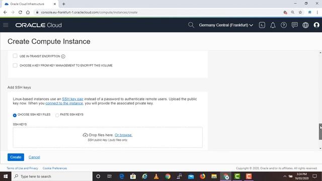The width and height of the screenshot is (322, 181).
Task: Open the Oracle Cloud navigation hamburger menu
Action: [x=6, y=25]
